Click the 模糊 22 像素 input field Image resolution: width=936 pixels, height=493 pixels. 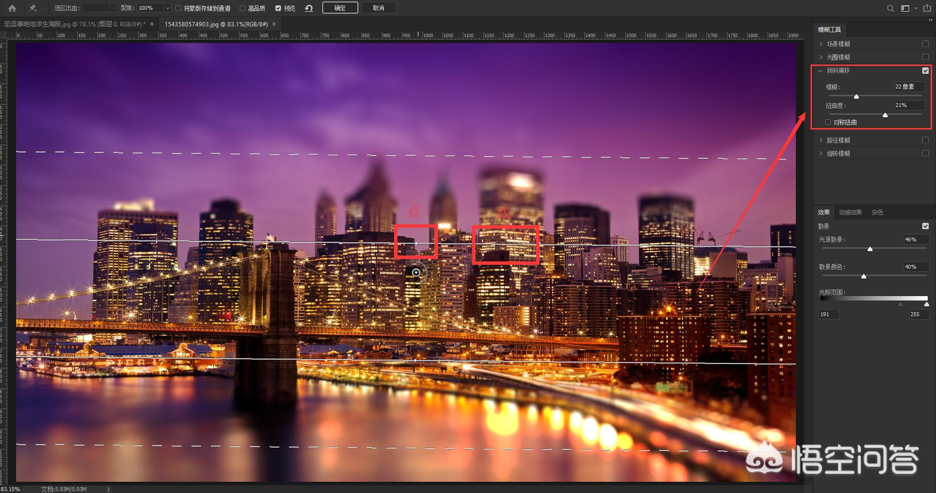click(909, 87)
